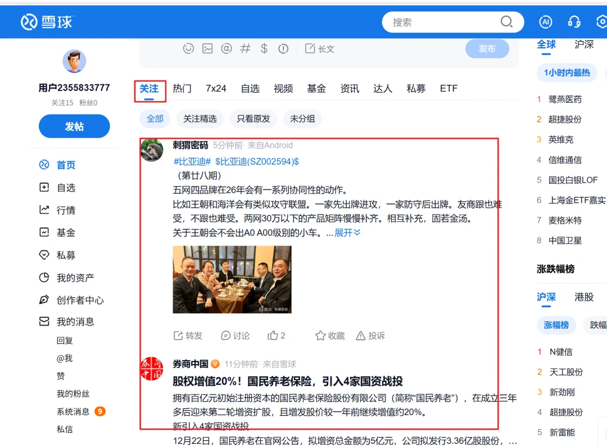607x446 pixels.
Task: Open the group dinner photo thumbnail
Action: pyautogui.click(x=232, y=279)
